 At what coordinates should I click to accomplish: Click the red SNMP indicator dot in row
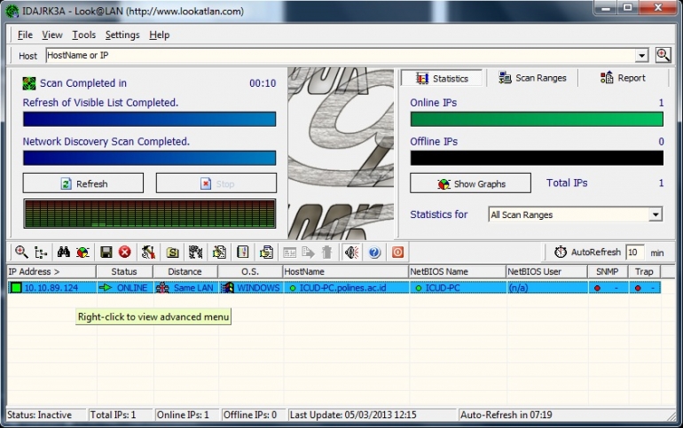point(597,288)
